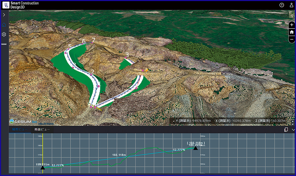Expand the left sidebar with the arrow

[4, 15]
